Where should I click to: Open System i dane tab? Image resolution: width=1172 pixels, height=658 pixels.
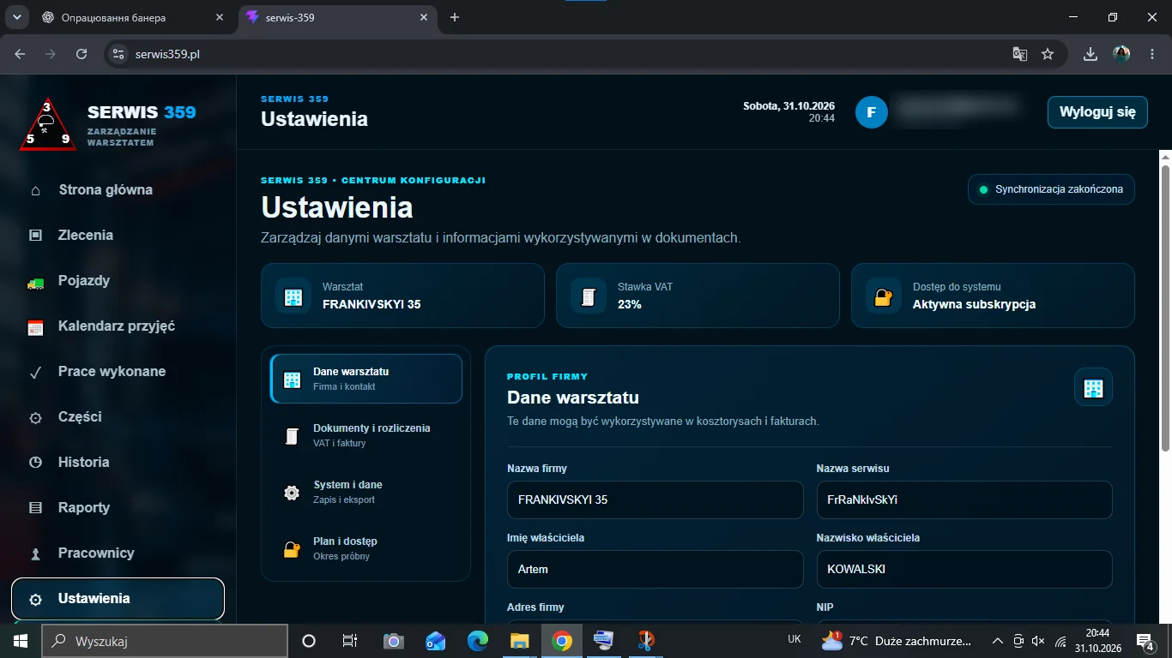point(366,492)
